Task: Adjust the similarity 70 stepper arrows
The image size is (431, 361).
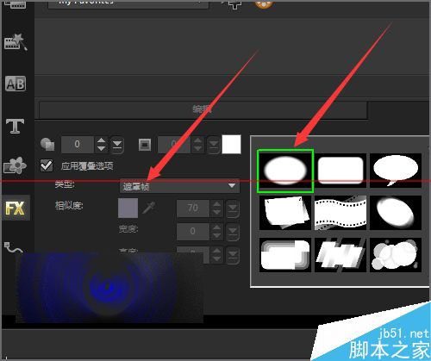Action: click(x=217, y=208)
